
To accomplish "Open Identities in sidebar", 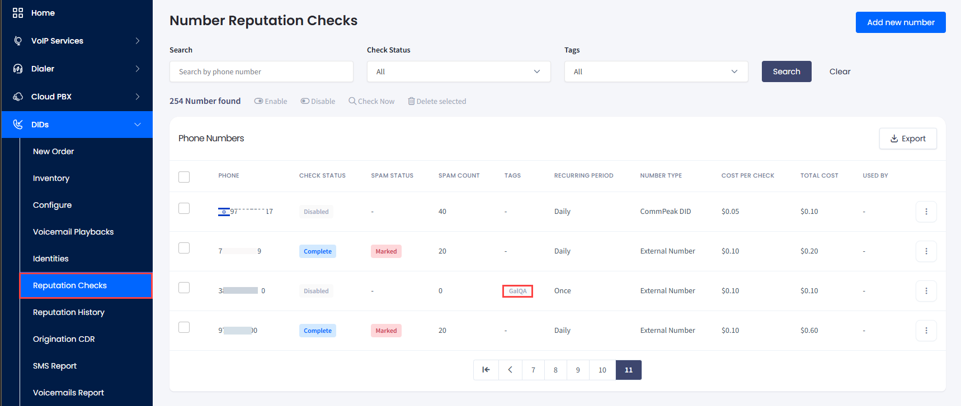I will point(50,259).
